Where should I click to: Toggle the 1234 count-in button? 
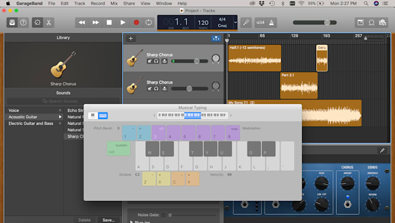click(260, 23)
